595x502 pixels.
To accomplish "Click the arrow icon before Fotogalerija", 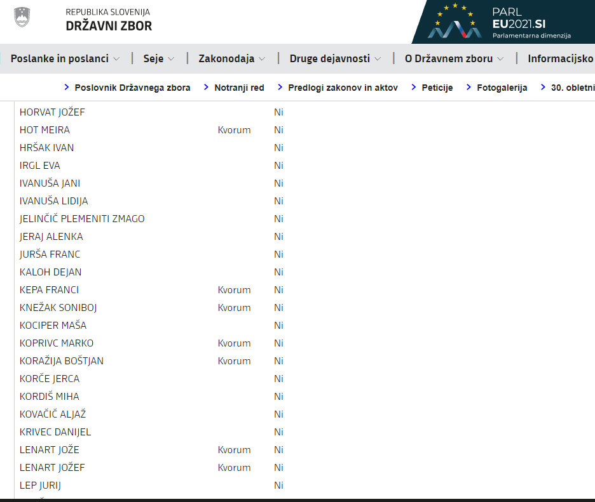I will coord(469,87).
